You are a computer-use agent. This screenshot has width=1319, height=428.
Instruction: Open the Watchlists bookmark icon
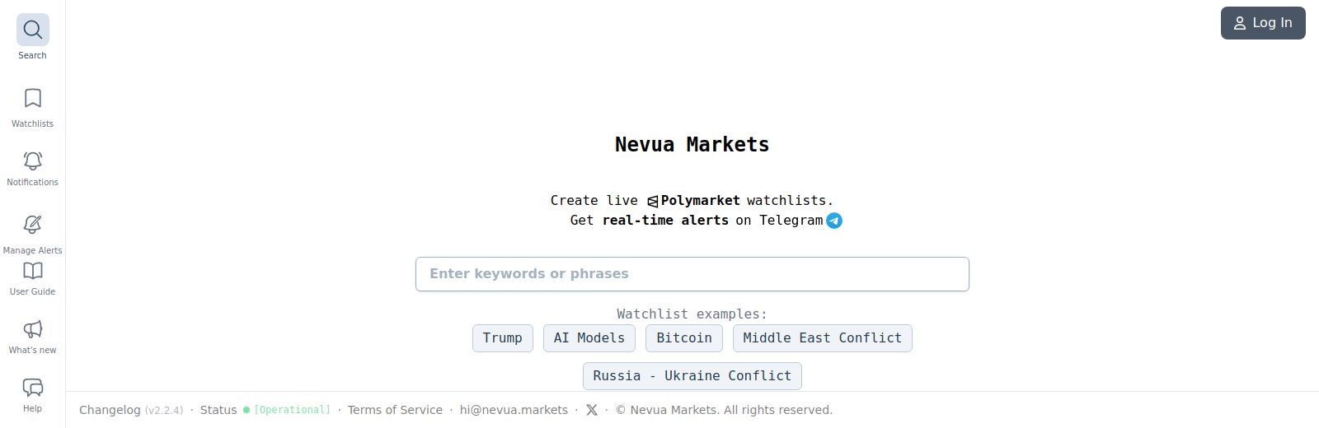point(33,99)
